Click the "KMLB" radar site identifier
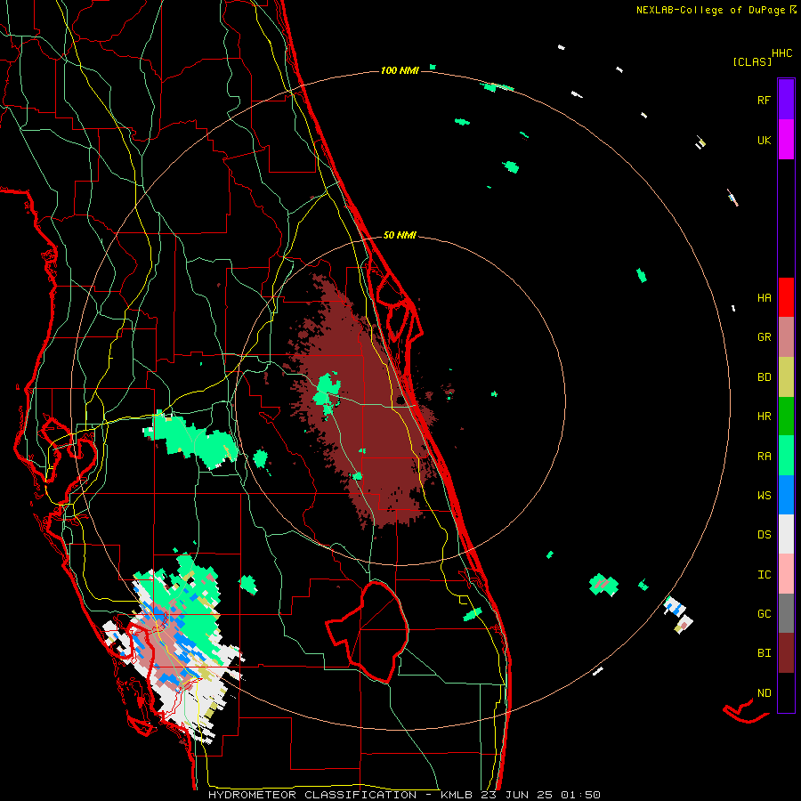Image resolution: width=801 pixels, height=801 pixels. click(455, 795)
